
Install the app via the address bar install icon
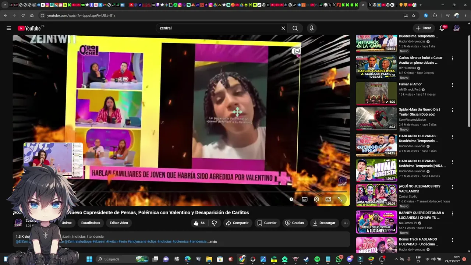pyautogui.click(x=406, y=15)
